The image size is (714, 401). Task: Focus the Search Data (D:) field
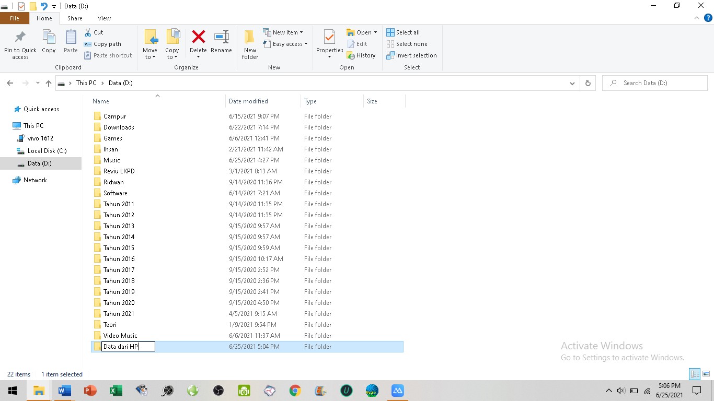[654, 83]
